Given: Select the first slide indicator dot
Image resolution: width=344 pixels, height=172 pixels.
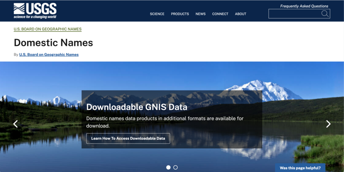Looking at the screenshot, I should click(x=168, y=167).
